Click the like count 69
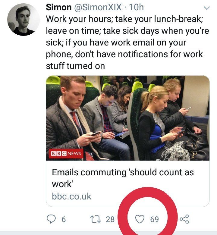 tap(154, 219)
